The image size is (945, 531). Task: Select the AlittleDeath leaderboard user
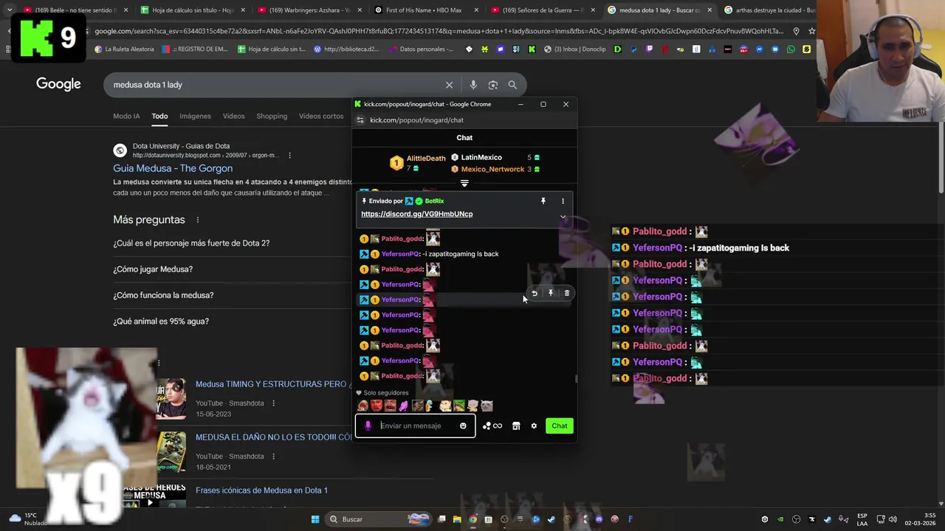tap(426, 159)
